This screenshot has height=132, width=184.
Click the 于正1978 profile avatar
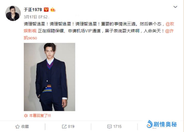tap(13, 13)
